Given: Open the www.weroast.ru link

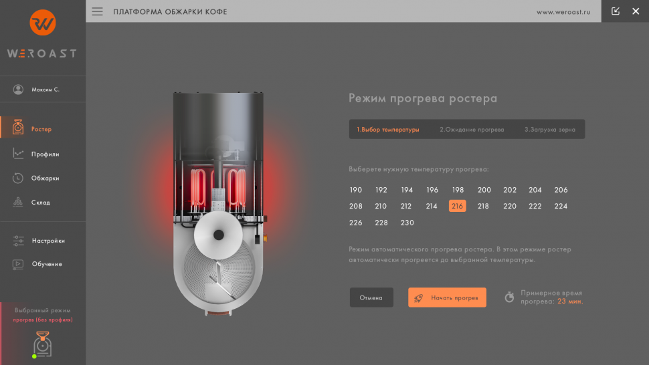Looking at the screenshot, I should (x=563, y=12).
